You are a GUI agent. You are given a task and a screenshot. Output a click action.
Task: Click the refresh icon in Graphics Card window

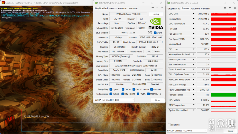157,8
